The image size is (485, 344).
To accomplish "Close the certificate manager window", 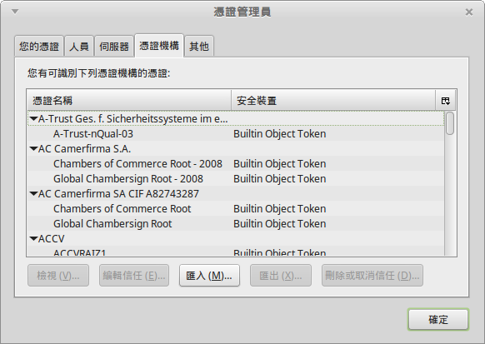I will point(469,12).
